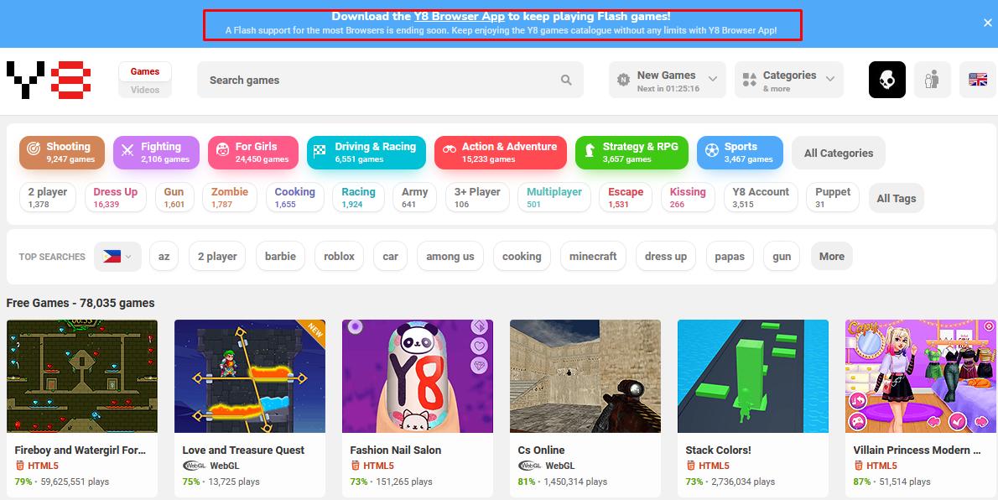The image size is (998, 500).
Task: Open the Shooting games category
Action: [x=62, y=153]
